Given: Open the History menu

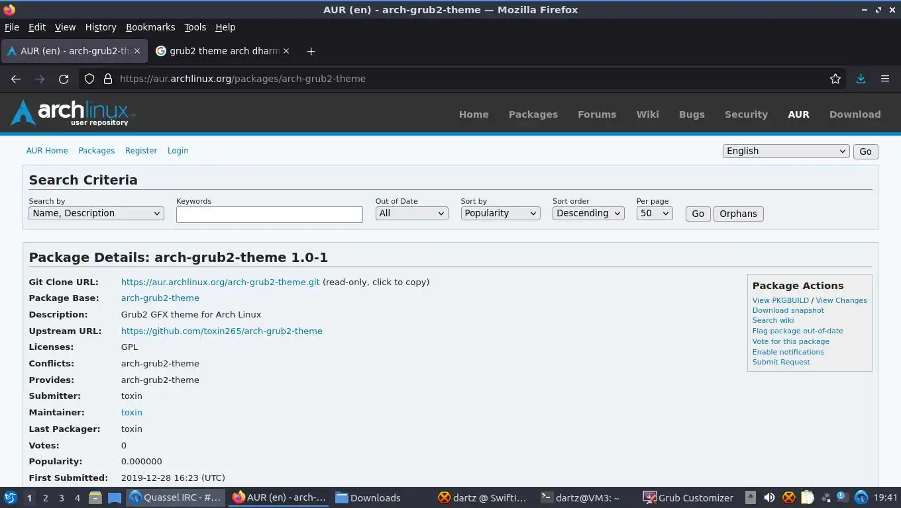Looking at the screenshot, I should [x=101, y=27].
